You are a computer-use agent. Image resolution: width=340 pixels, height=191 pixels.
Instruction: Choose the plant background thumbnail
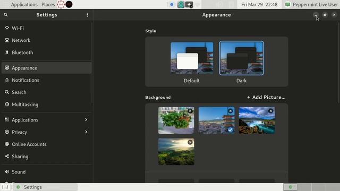click(176, 120)
